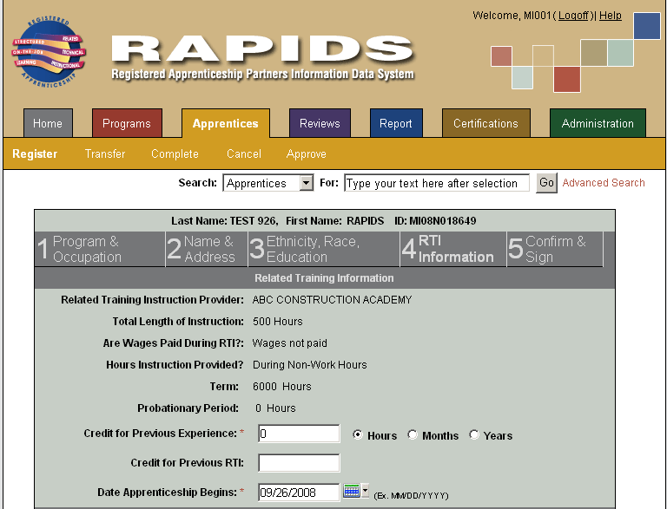
Task: Go to step 1 Program & Occupation
Action: click(x=100, y=249)
